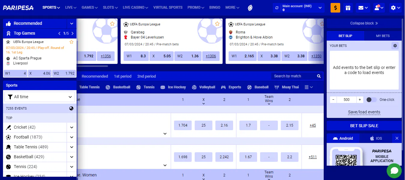Click the dice icon after the MORE menu
The width and height of the screenshot is (405, 180).
coord(250,8)
